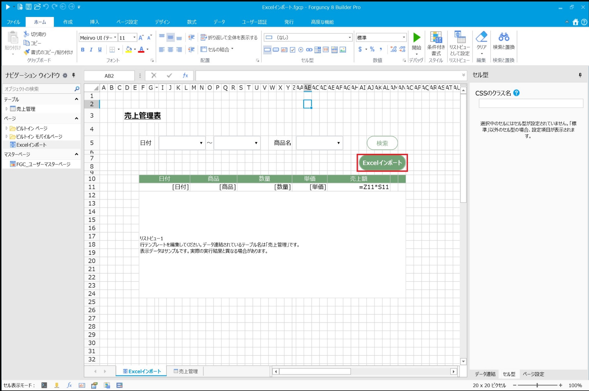Image resolution: width=589 pixels, height=391 pixels.
Task: Apply comma thousands separator format
Action: [381, 49]
